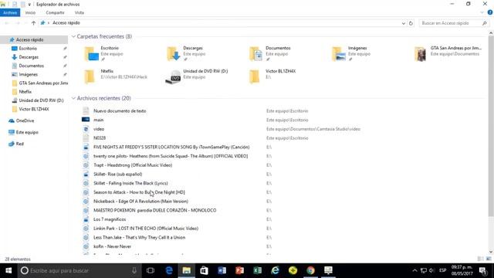Switch to large icons view in status bar

pos(489,259)
